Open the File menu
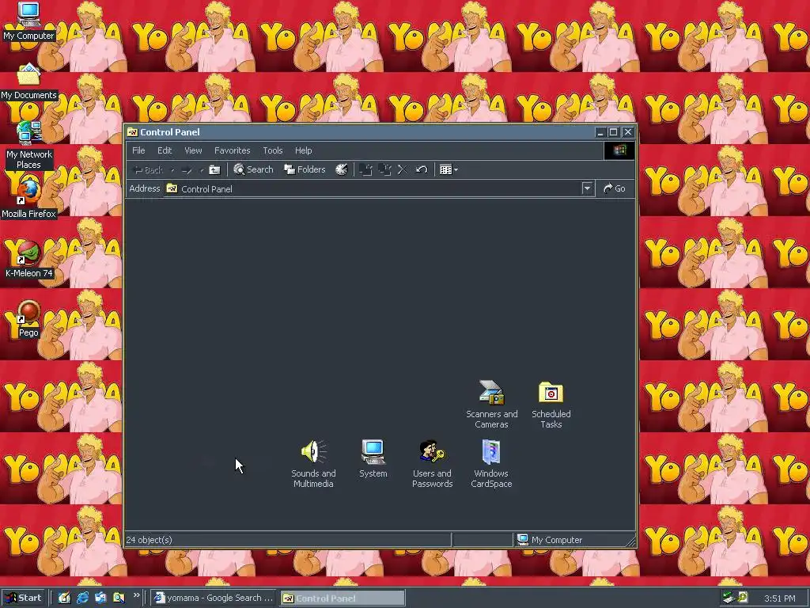This screenshot has width=810, height=608. [x=138, y=150]
